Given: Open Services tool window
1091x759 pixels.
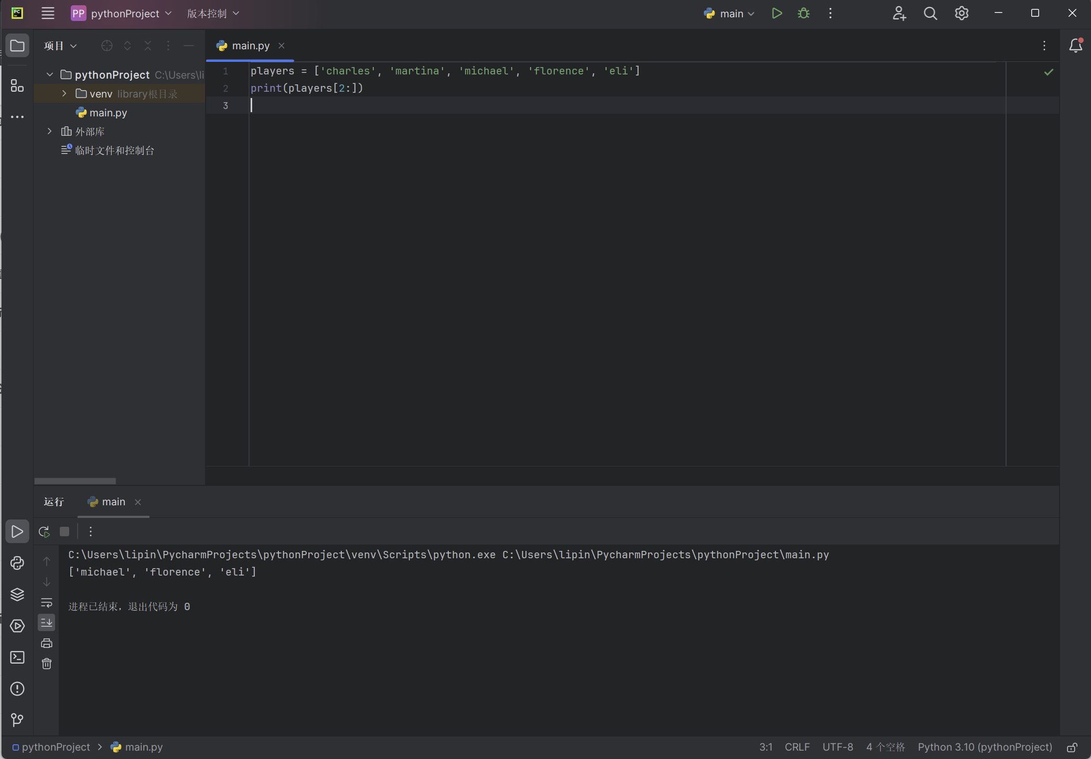Looking at the screenshot, I should coord(17,626).
